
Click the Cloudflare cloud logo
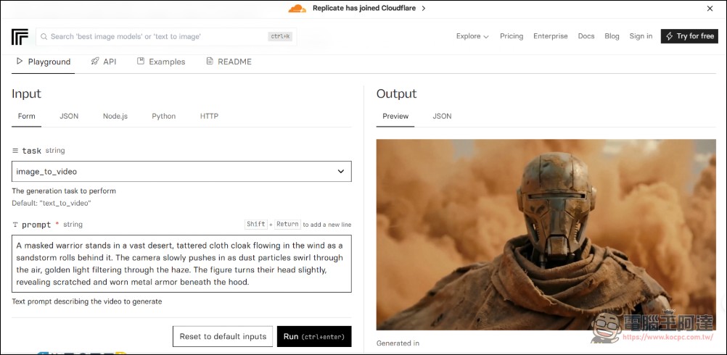click(297, 9)
